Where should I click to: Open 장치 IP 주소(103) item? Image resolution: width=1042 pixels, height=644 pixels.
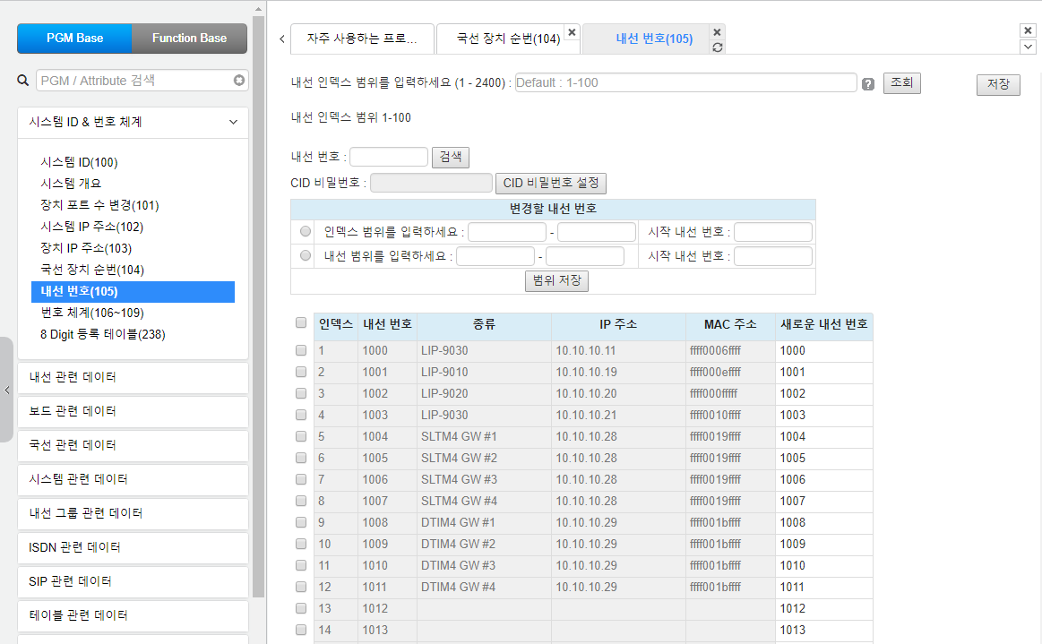pyautogui.click(x=86, y=249)
